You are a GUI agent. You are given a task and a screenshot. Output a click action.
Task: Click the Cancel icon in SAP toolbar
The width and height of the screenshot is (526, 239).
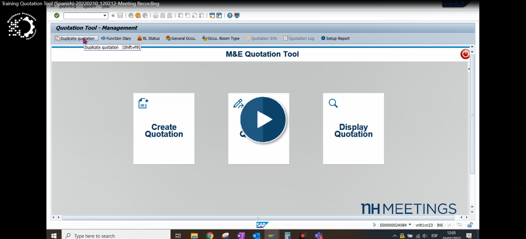145,16
